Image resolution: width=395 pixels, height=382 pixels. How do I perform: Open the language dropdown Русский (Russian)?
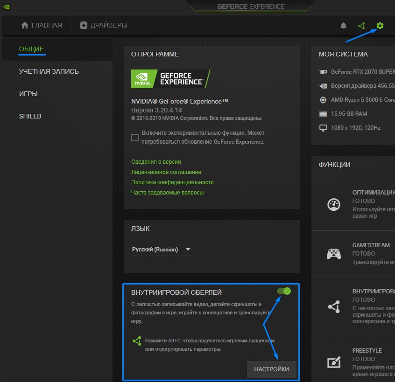point(162,250)
